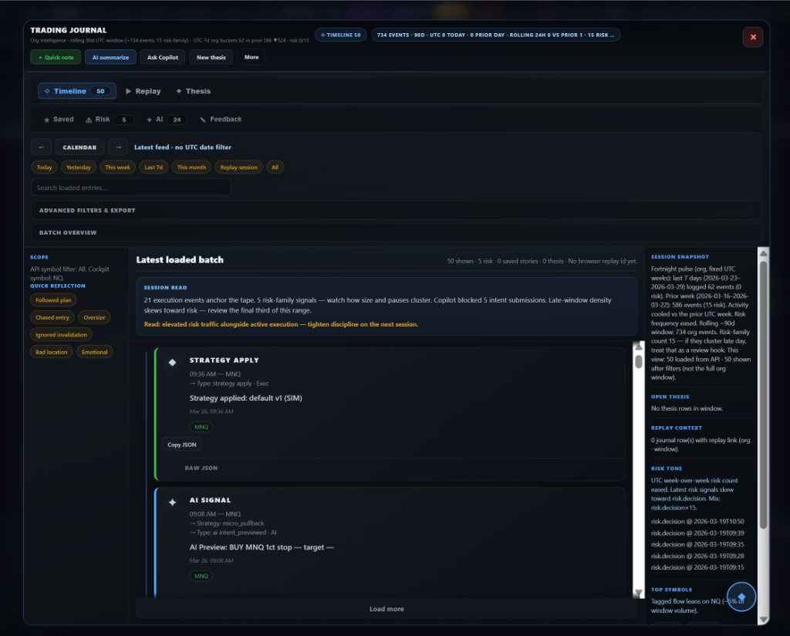This screenshot has width=790, height=636.
Task: Click the entry list scrollbar down arrow
Action: tap(638, 593)
